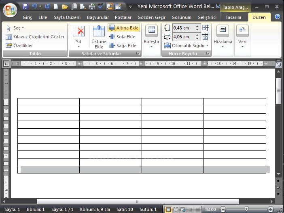This screenshot has width=284, height=213.
Task: Expand the Veri data dropdown
Action: (242, 37)
